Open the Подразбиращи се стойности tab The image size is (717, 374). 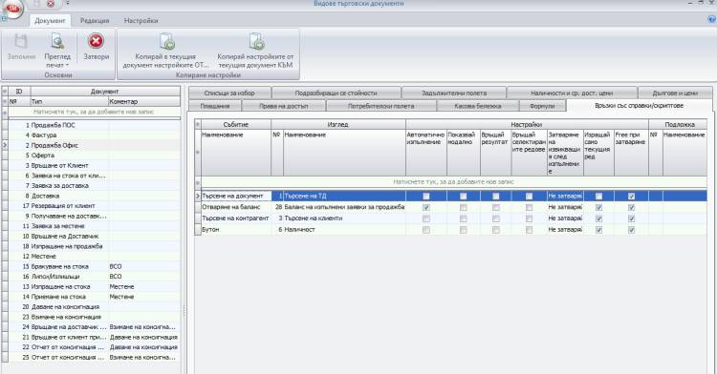click(x=337, y=93)
